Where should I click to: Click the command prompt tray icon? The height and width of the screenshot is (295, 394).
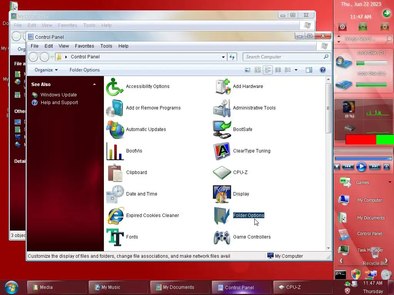click(341, 275)
